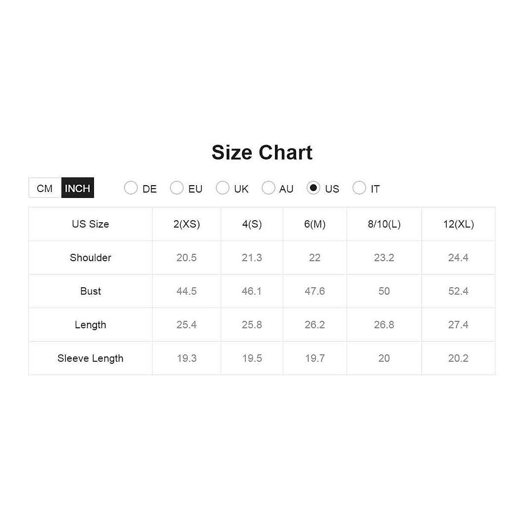Select the 6(M) column header

(x=315, y=224)
